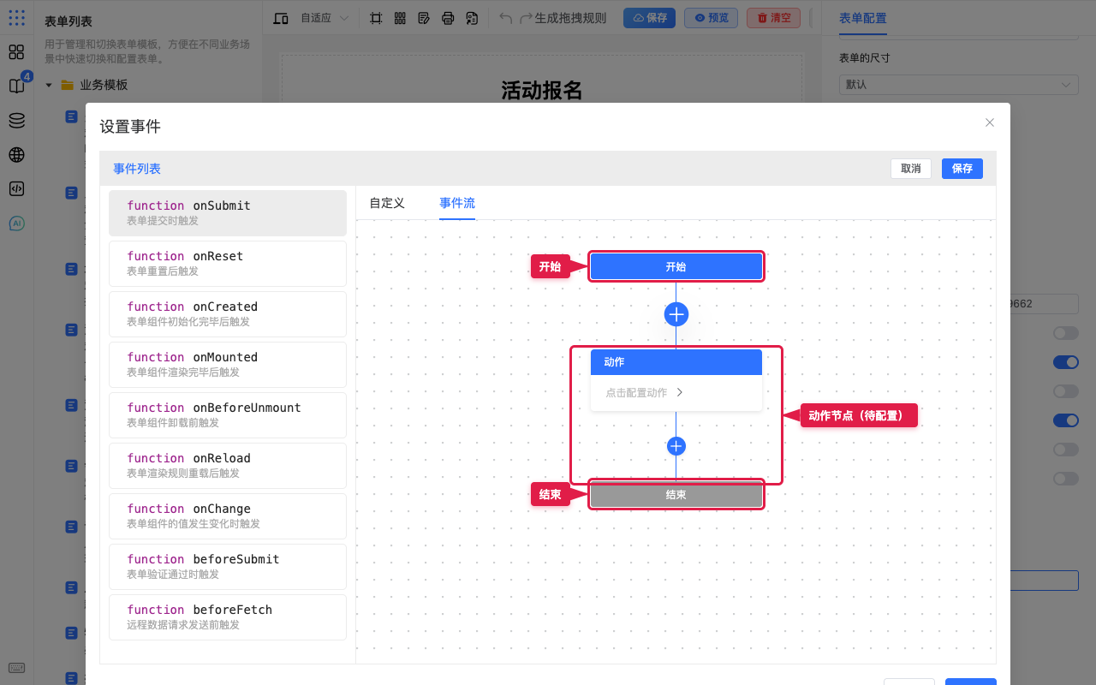Viewport: 1096px width, 685px height.
Task: Select the onBeforeUnmount event function
Action: click(x=228, y=415)
